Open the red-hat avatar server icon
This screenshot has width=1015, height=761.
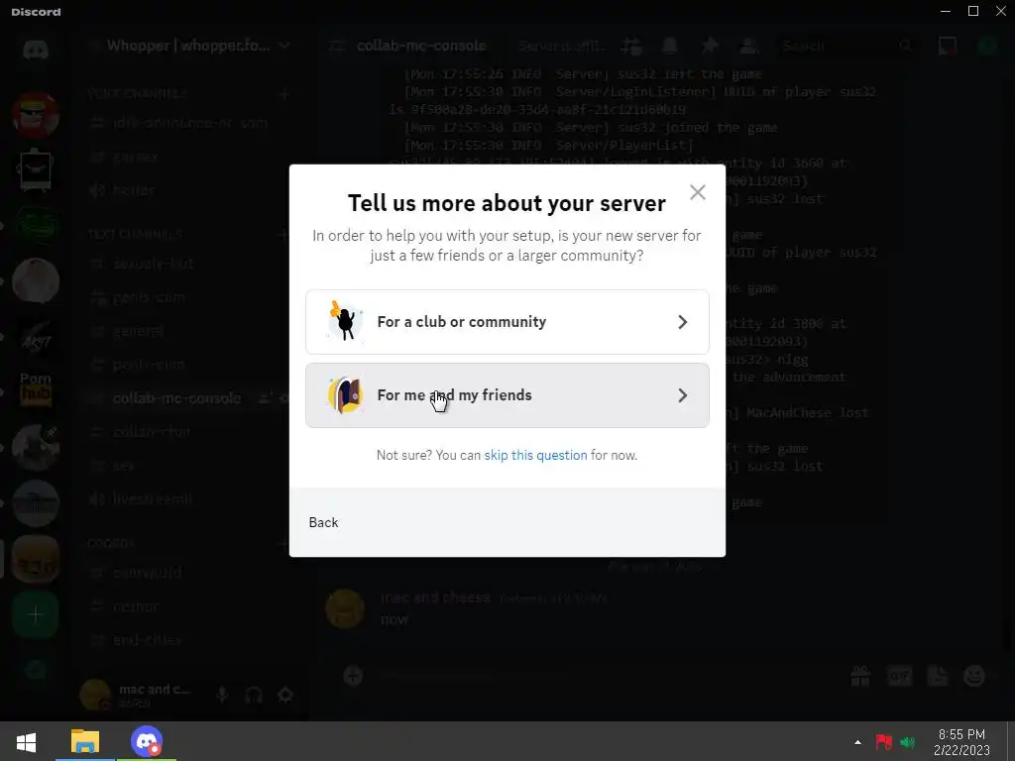[36, 115]
